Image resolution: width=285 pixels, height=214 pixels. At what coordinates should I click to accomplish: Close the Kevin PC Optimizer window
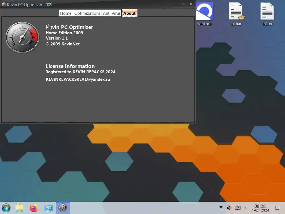pyautogui.click(x=191, y=4)
